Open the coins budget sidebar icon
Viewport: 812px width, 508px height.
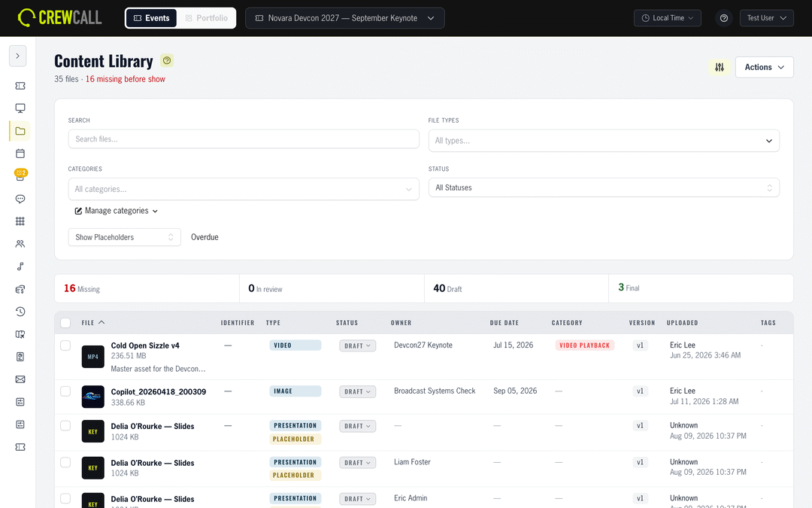(20, 289)
